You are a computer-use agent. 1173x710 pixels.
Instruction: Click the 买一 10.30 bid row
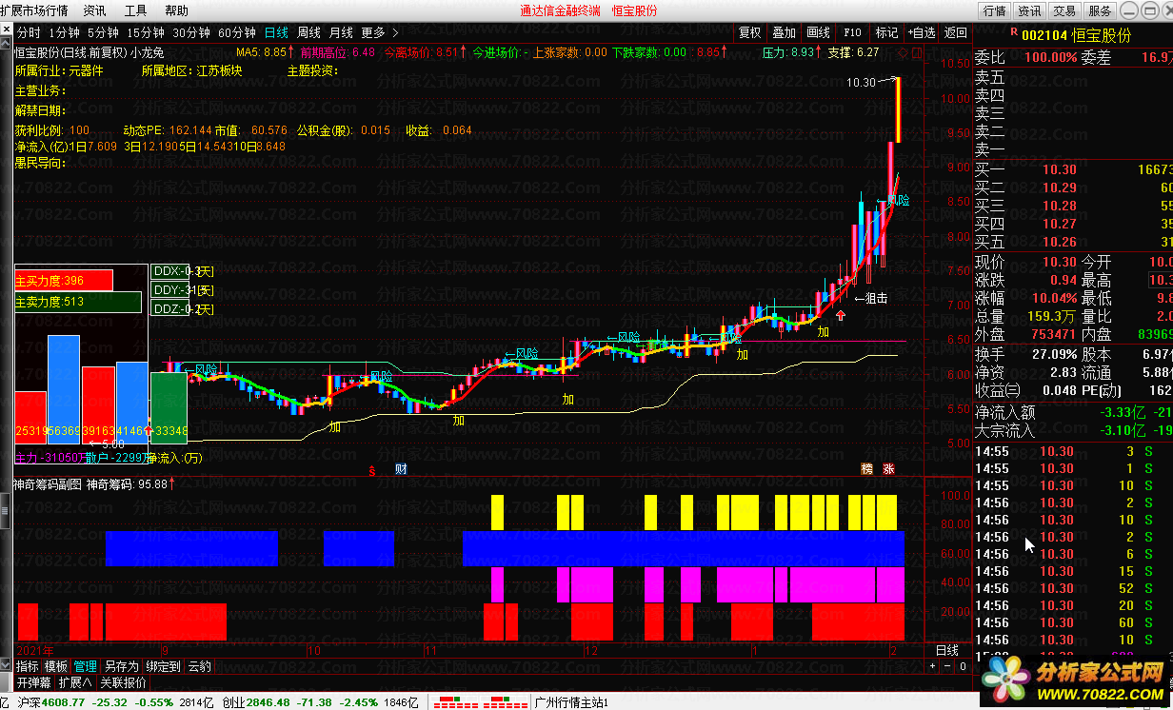point(1073,169)
